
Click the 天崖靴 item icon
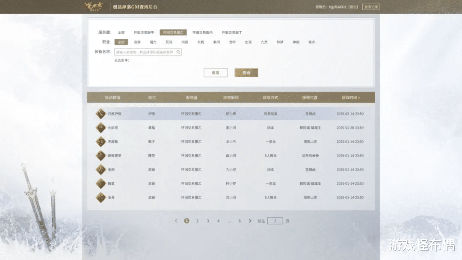pos(101,142)
